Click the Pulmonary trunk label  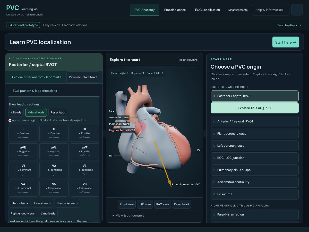click(119, 124)
